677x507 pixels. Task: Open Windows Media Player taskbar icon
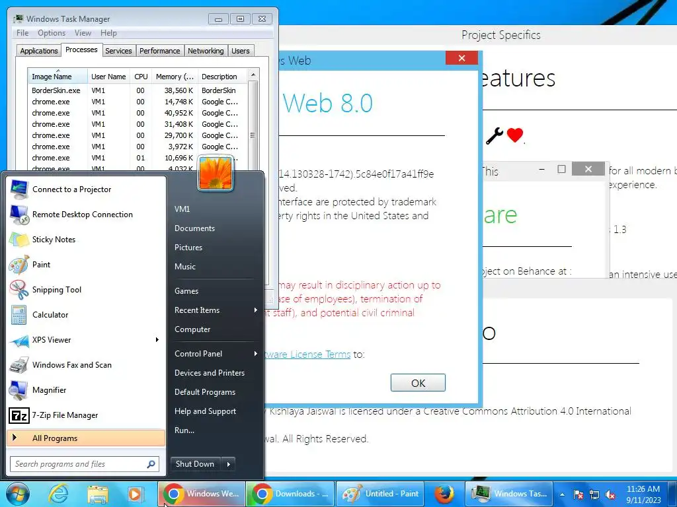tap(135, 494)
